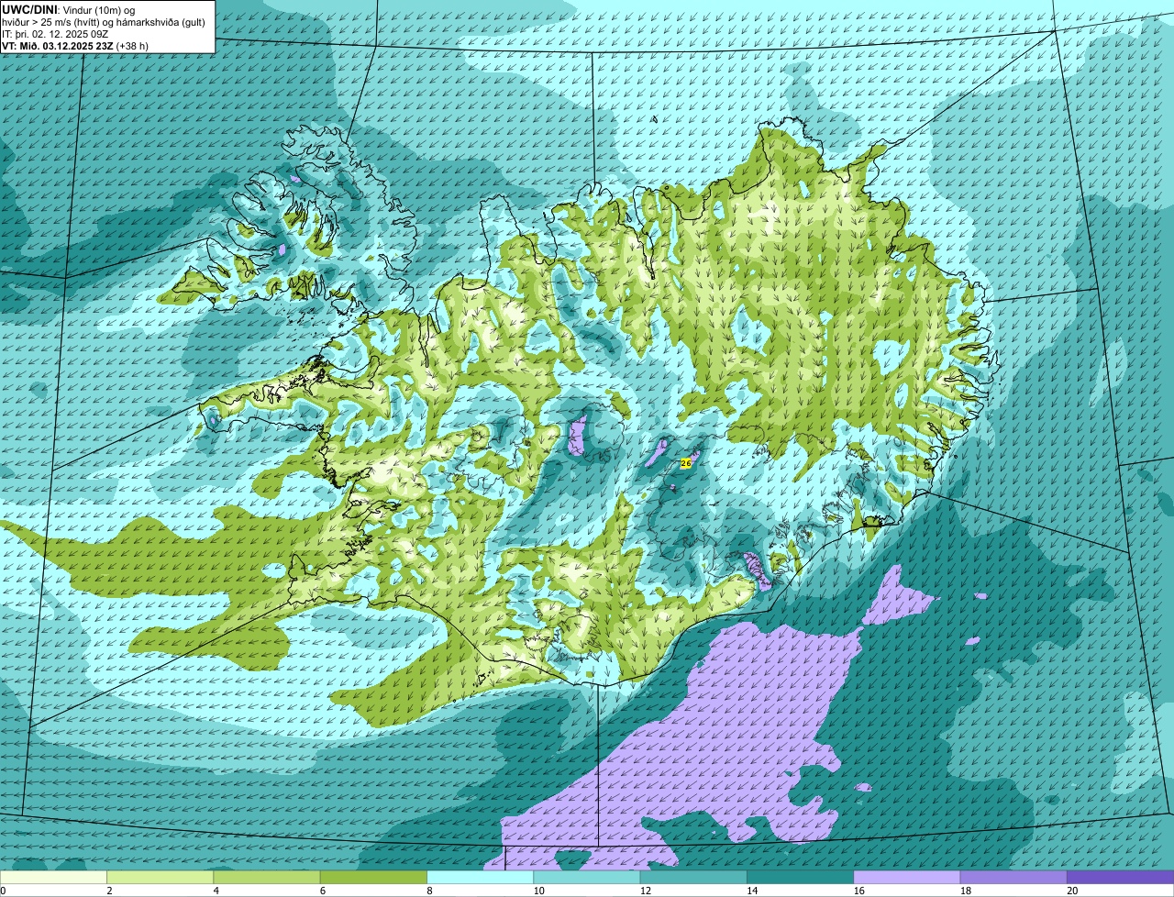1174x897 pixels.
Task: Click the legend scale value "14"
Action: pyautogui.click(x=752, y=891)
